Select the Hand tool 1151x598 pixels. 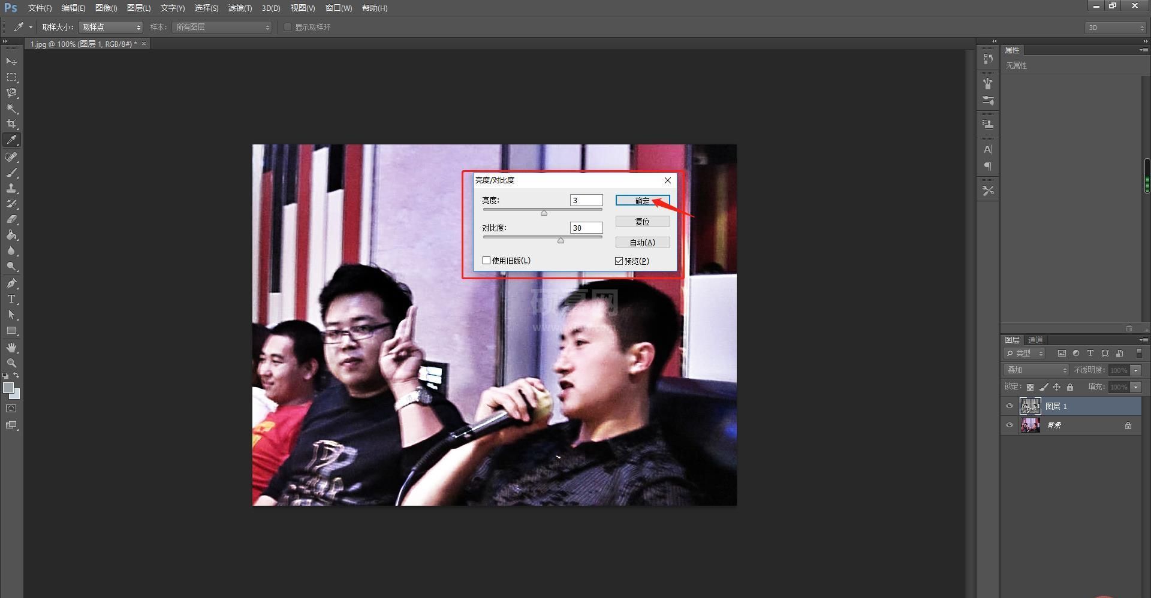[x=11, y=348]
